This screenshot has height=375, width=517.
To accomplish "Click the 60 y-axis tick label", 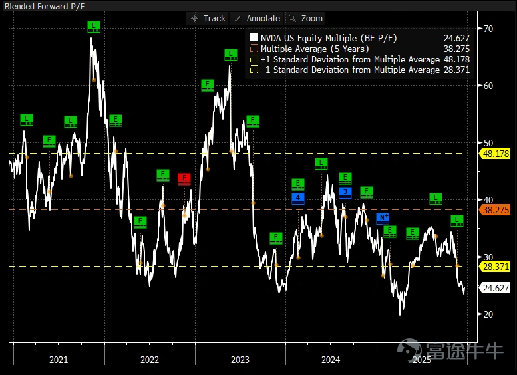I will (x=488, y=86).
